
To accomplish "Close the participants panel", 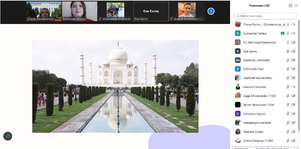I will click(296, 5).
